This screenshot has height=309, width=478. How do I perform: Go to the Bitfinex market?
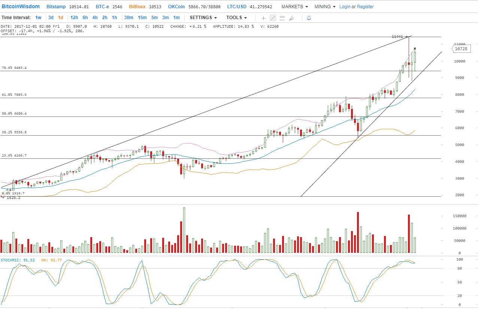tap(137, 7)
